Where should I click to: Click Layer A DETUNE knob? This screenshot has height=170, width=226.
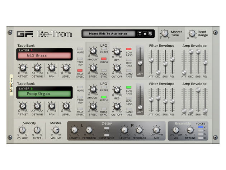pyautogui.click(x=37, y=68)
